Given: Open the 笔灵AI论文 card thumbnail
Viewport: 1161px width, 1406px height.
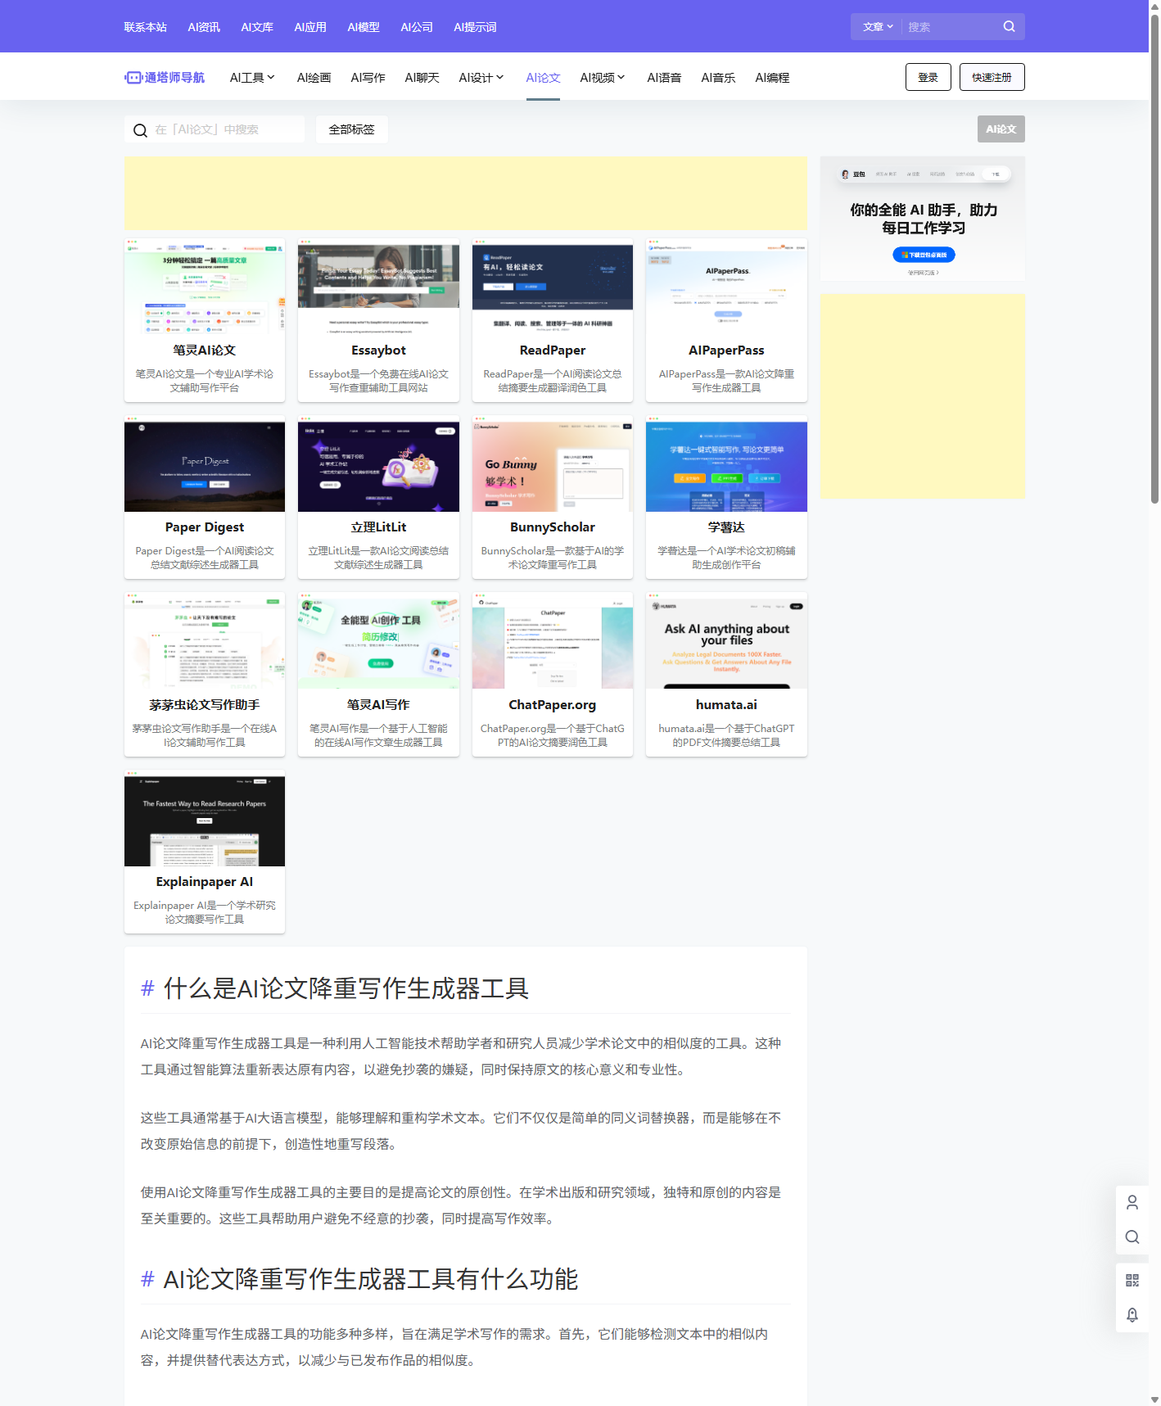Looking at the screenshot, I should (205, 287).
